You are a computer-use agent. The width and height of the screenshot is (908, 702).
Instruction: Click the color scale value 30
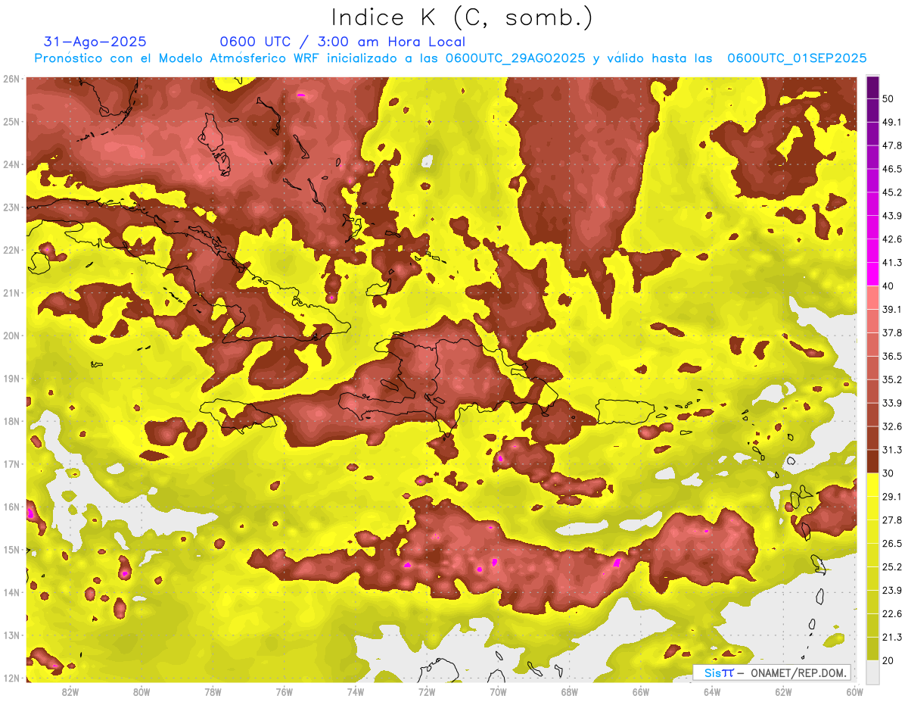(889, 473)
